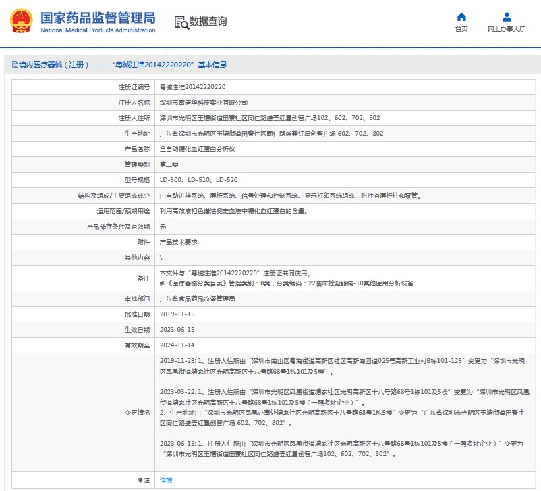
Task: Select the 批准日期 row label
Action: 137,314
